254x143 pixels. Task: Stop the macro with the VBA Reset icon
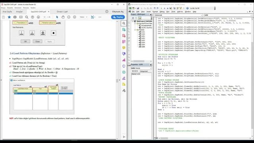coord(167,8)
